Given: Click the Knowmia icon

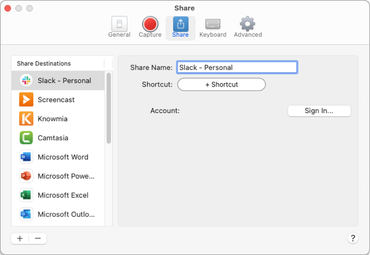Looking at the screenshot, I should (x=26, y=119).
